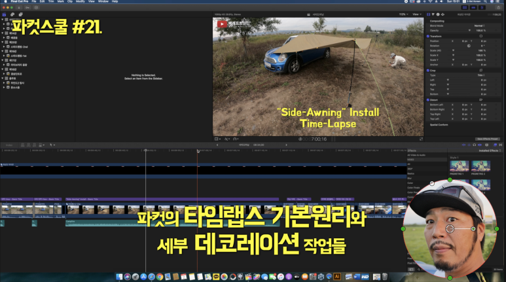This screenshot has width=506, height=282.
Task: Toggle solo headphones button in timeline
Action: [x=475, y=145]
